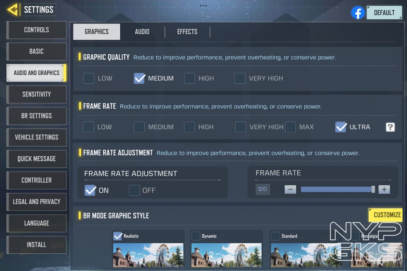Switch to the Effects tab
The height and width of the screenshot is (271, 407).
(187, 32)
